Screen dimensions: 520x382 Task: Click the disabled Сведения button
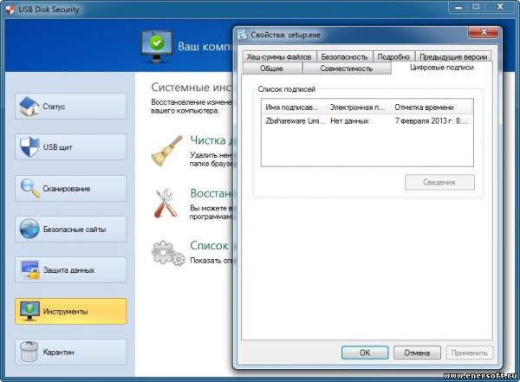pyautogui.click(x=439, y=183)
